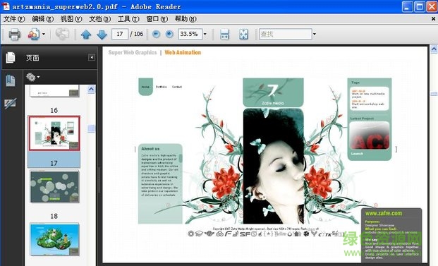Open the collaborate people icon
This screenshot has height=266, width=438.
[x=34, y=35]
